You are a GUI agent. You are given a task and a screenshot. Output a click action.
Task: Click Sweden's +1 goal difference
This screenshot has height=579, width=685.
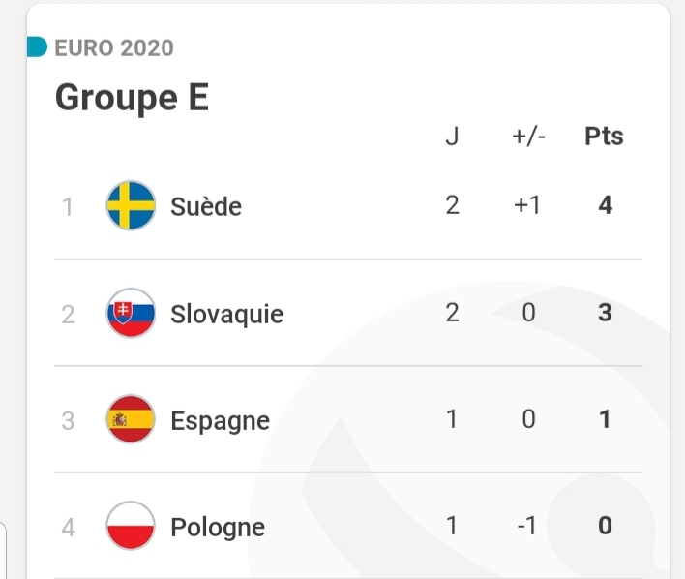click(x=527, y=205)
